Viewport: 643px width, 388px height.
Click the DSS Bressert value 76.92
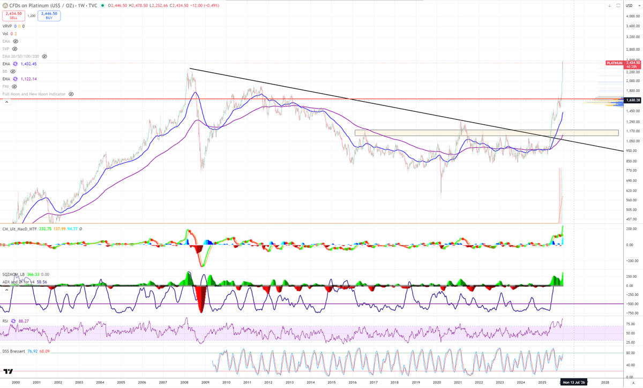[x=32, y=352]
